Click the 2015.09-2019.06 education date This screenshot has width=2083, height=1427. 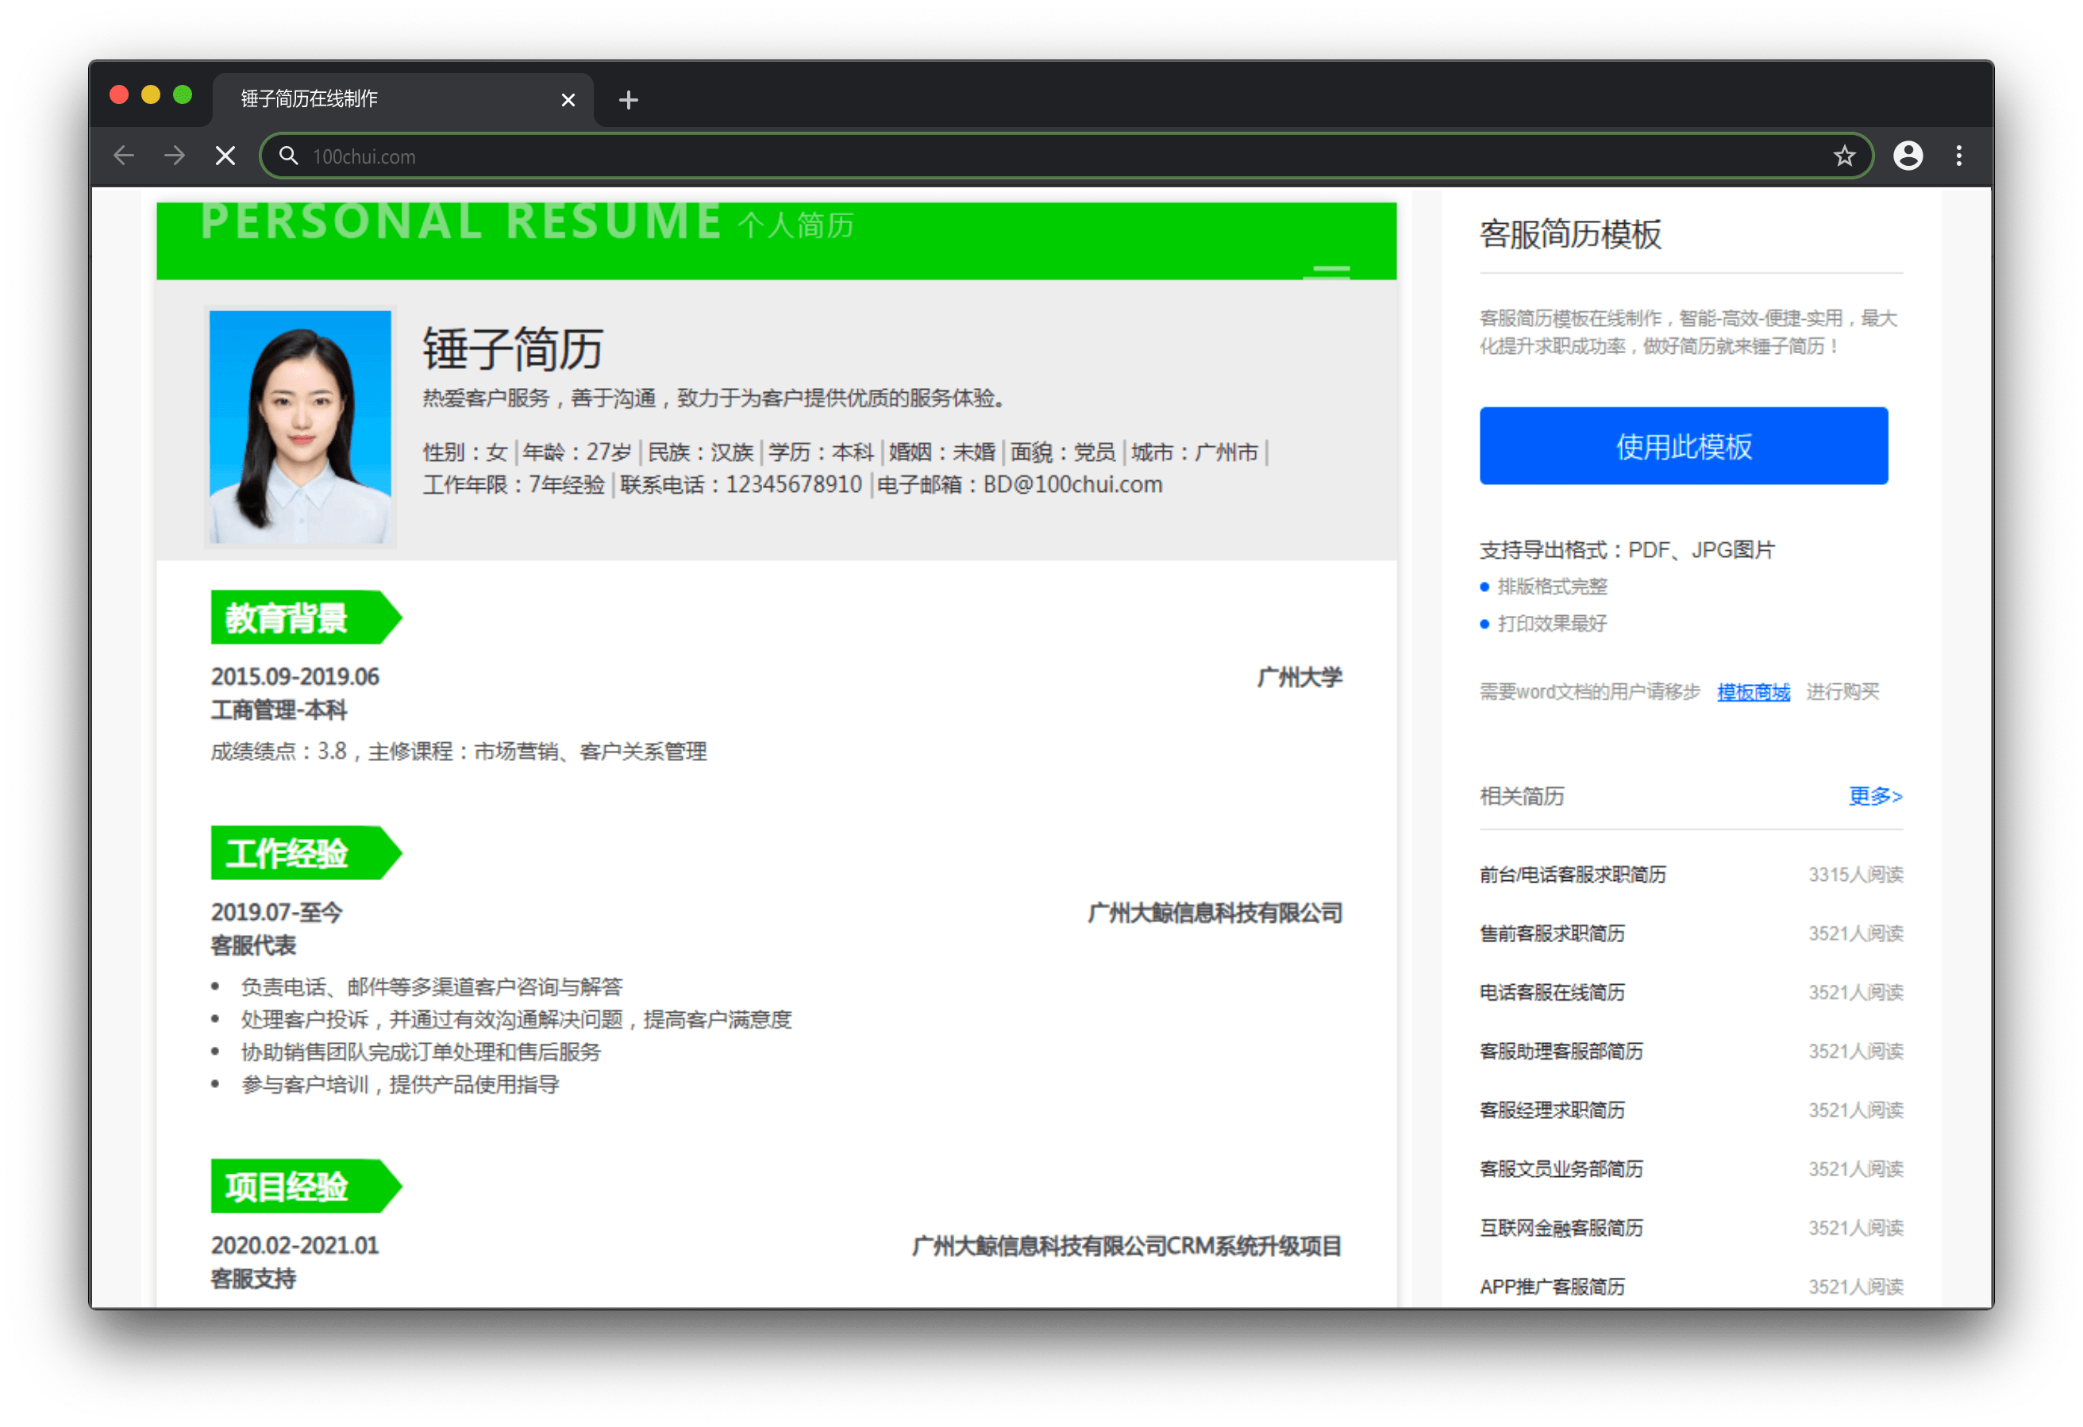295,677
